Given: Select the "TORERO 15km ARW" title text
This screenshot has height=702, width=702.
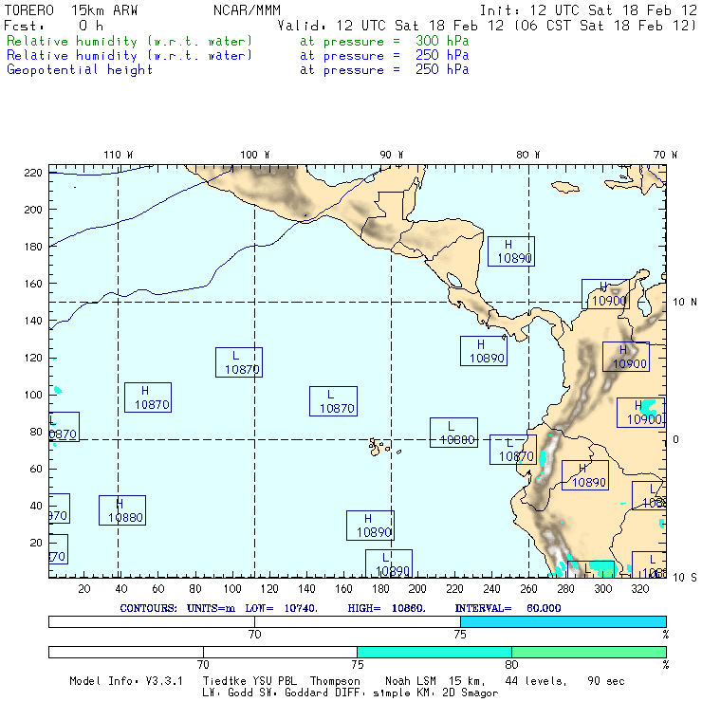Looking at the screenshot, I should (x=71, y=10).
